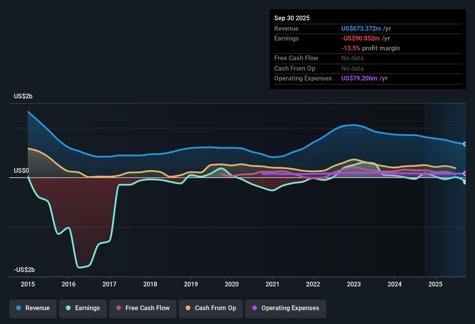
Task: Click the teal Earnings legend dot
Action: pyautogui.click(x=68, y=308)
